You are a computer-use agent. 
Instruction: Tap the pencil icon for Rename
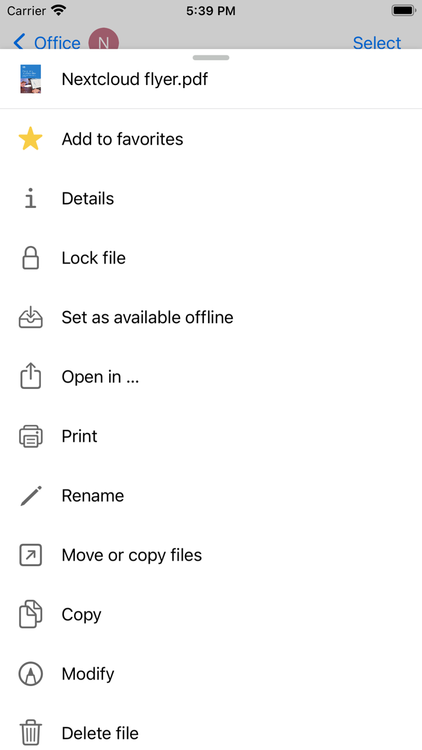pos(30,495)
